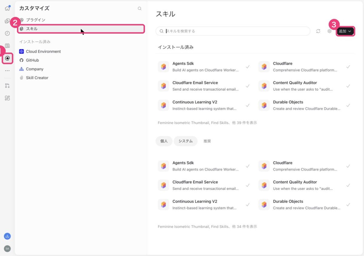This screenshot has height=256, width=364.
Task: Open Durable Objects under インストール済み
Action: tap(305, 105)
